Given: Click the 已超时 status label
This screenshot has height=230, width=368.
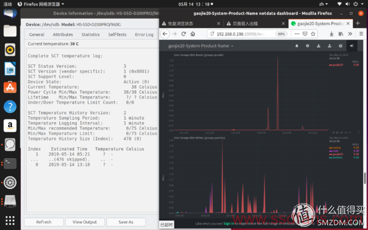Looking at the screenshot, I should (167, 224).
